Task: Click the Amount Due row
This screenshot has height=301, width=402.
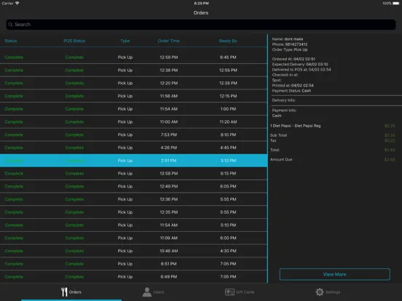Action: (x=332, y=159)
